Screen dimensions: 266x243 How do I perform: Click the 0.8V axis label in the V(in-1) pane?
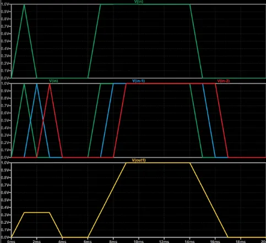click(5, 98)
